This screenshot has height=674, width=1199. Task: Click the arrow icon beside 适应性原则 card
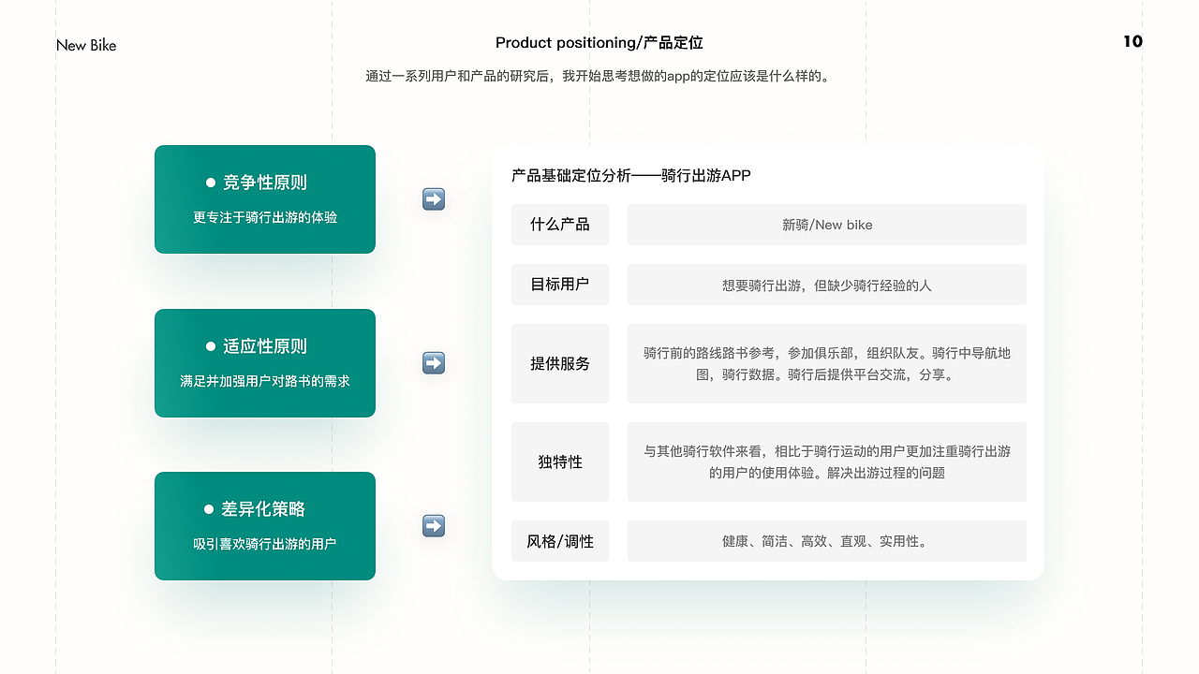click(x=434, y=363)
